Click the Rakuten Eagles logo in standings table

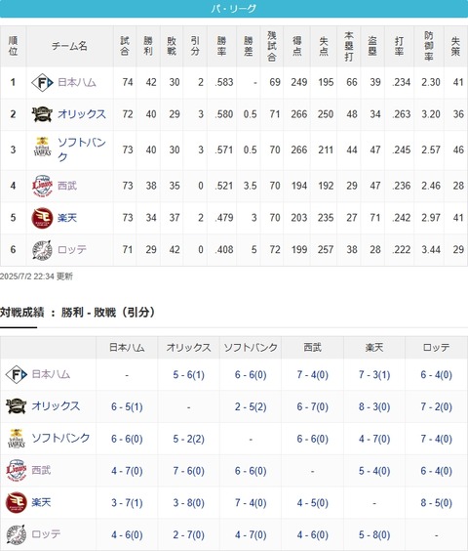(42, 218)
